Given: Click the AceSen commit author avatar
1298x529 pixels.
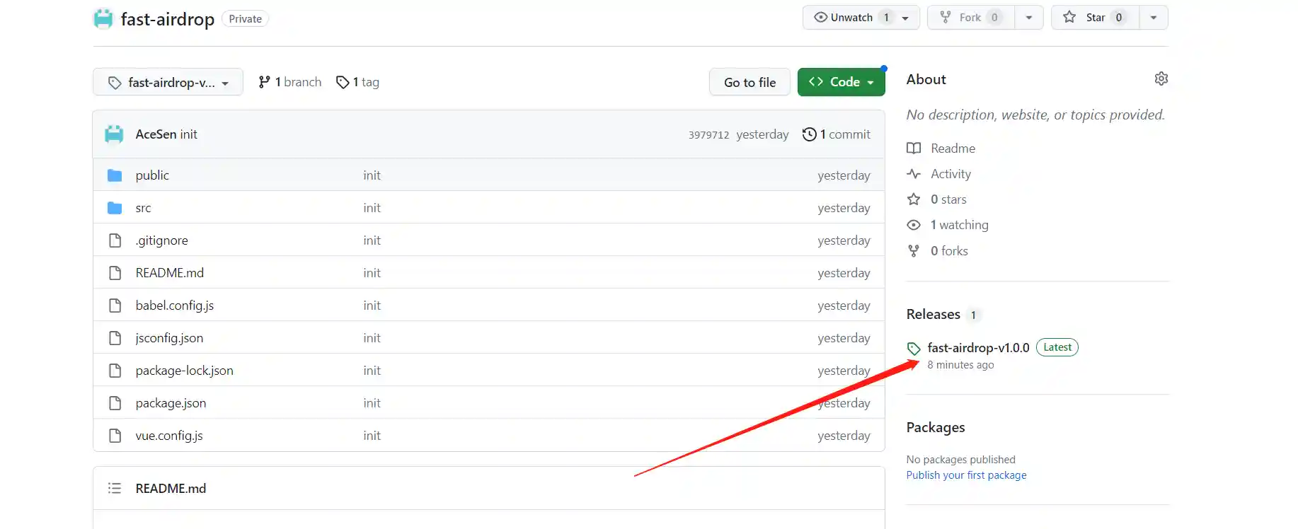Looking at the screenshot, I should (114, 134).
